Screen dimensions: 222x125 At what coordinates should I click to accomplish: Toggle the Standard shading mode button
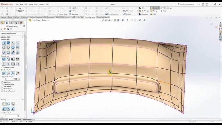tap(155, 8)
